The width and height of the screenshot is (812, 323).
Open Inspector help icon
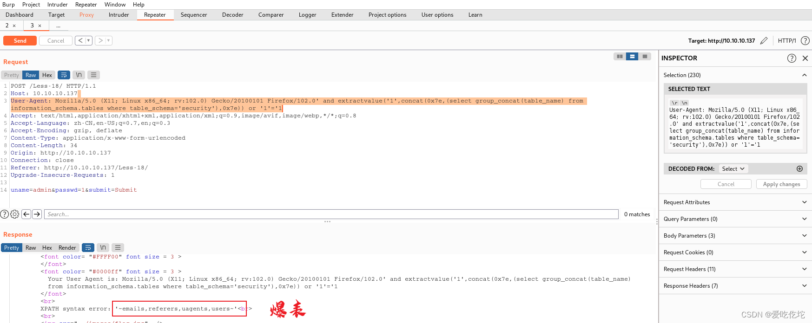click(792, 58)
